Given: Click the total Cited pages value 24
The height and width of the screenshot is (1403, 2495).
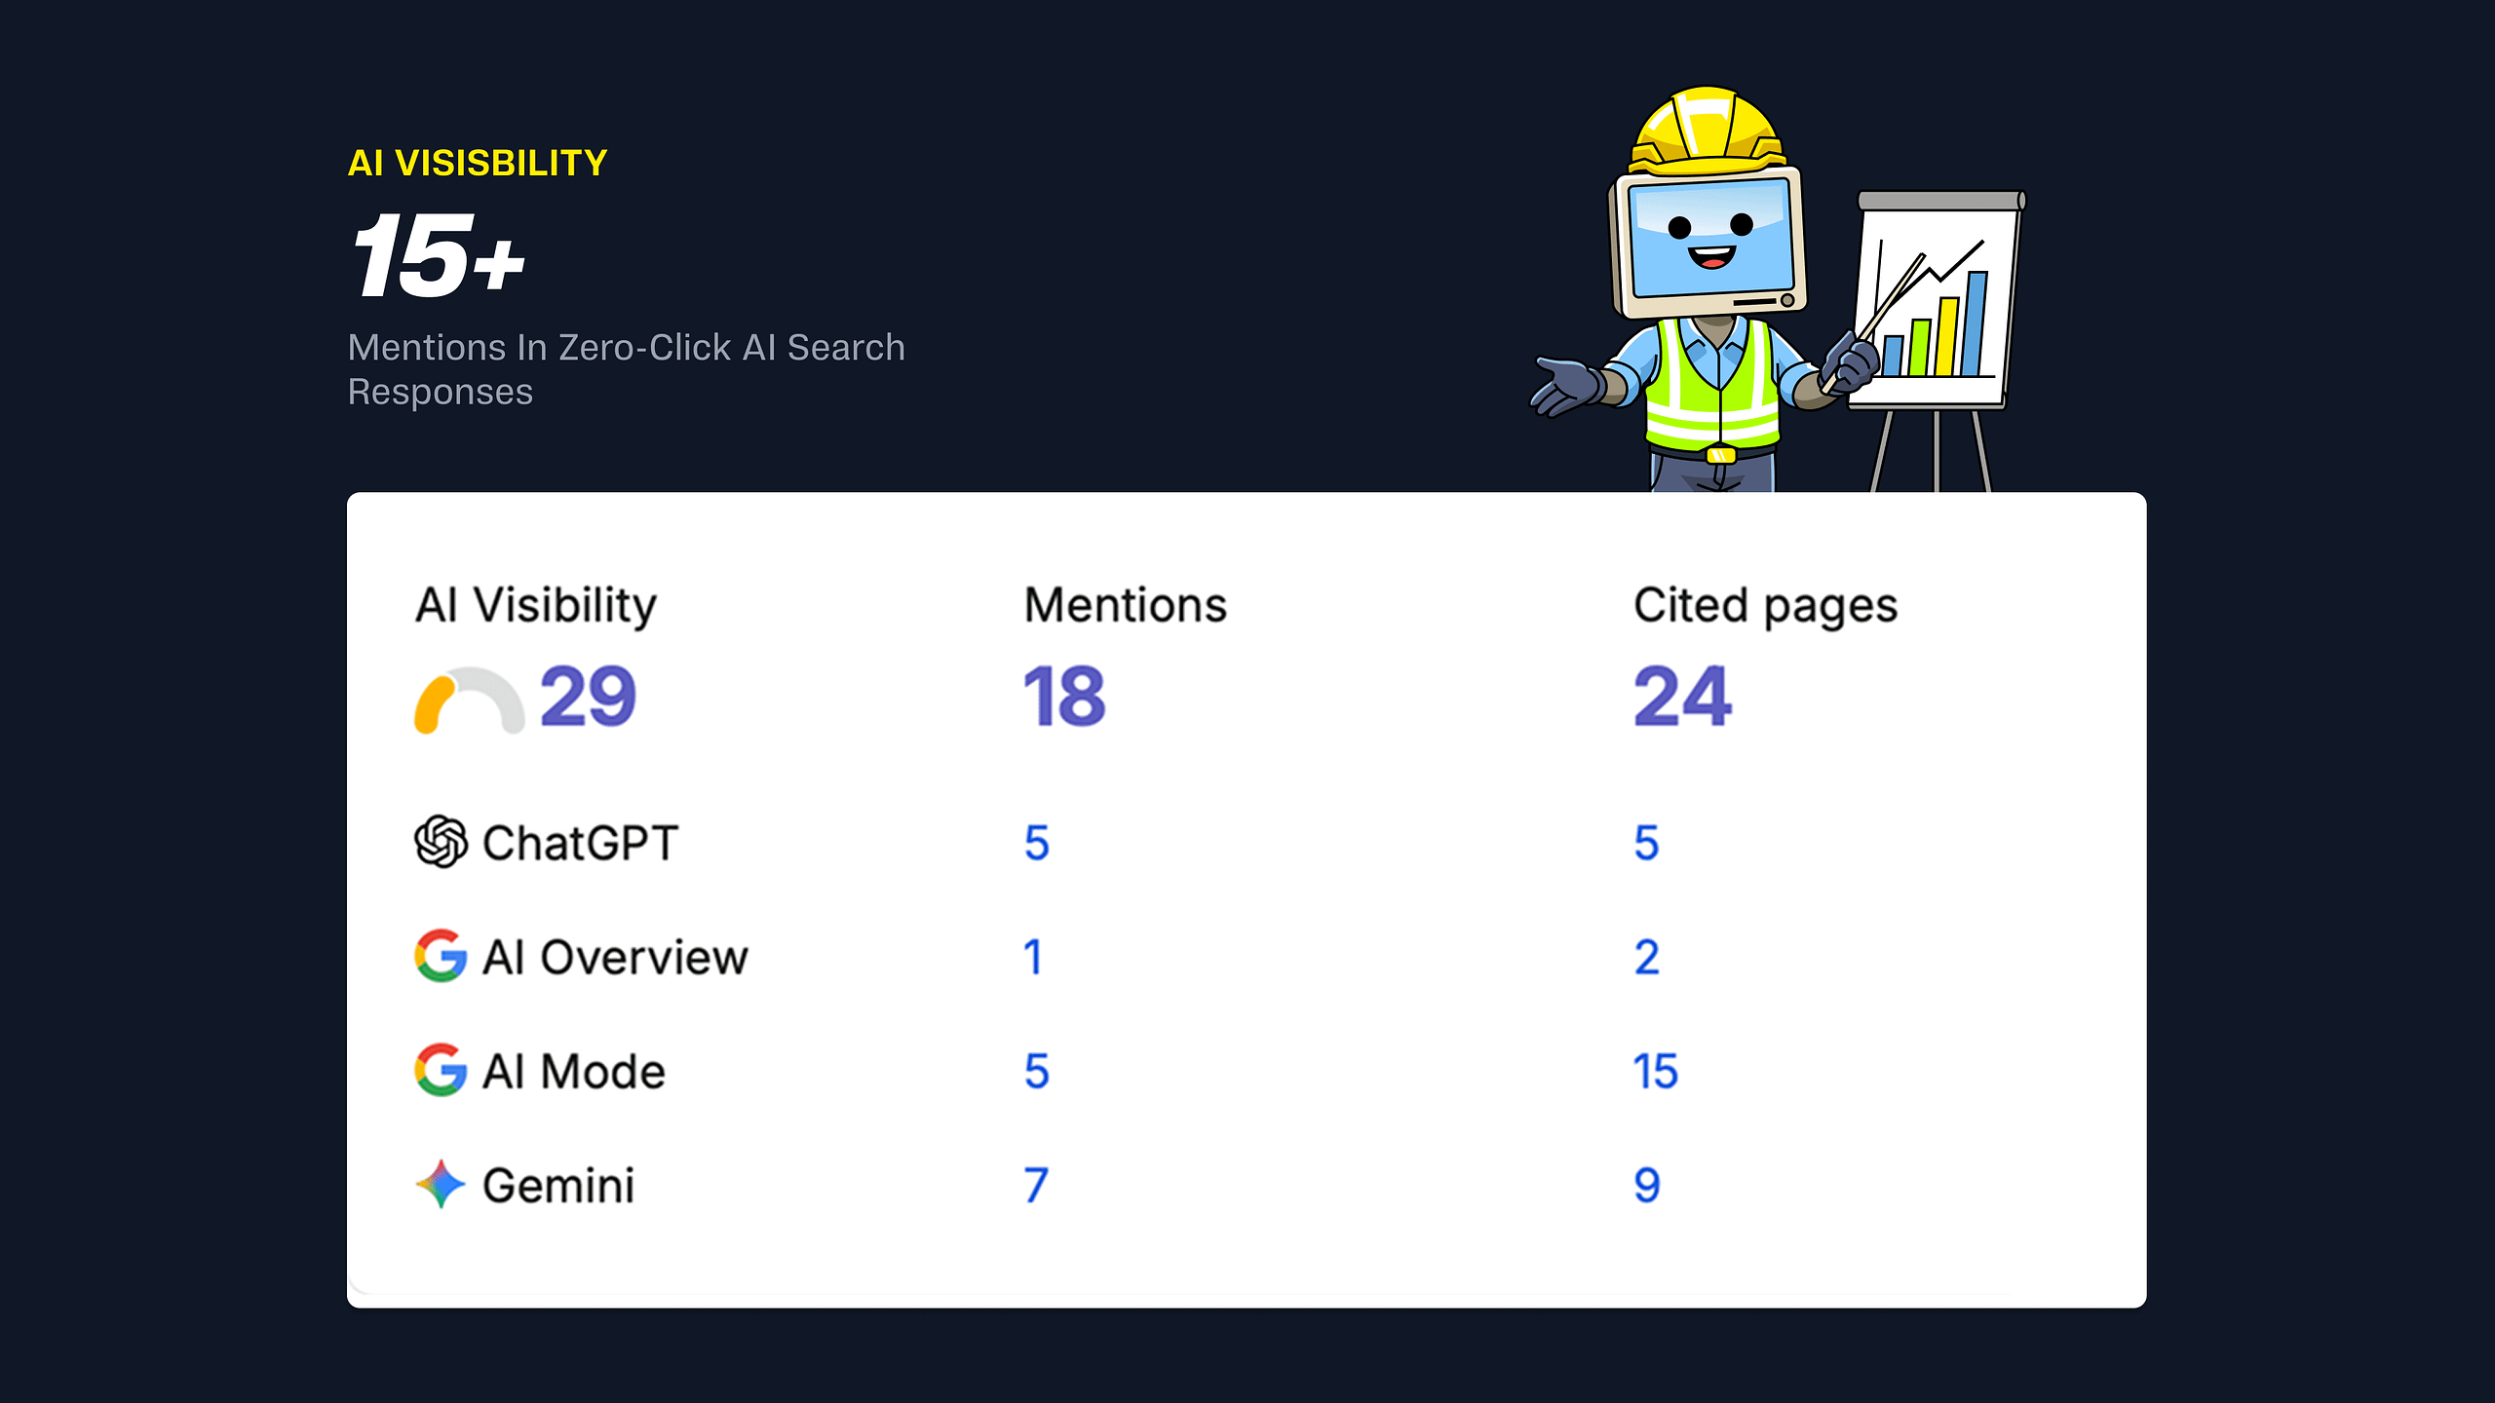Looking at the screenshot, I should (1683, 697).
